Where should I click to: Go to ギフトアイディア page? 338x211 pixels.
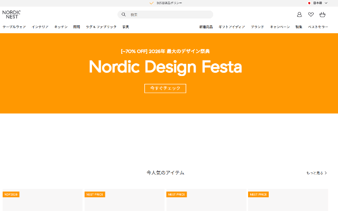[x=232, y=27]
